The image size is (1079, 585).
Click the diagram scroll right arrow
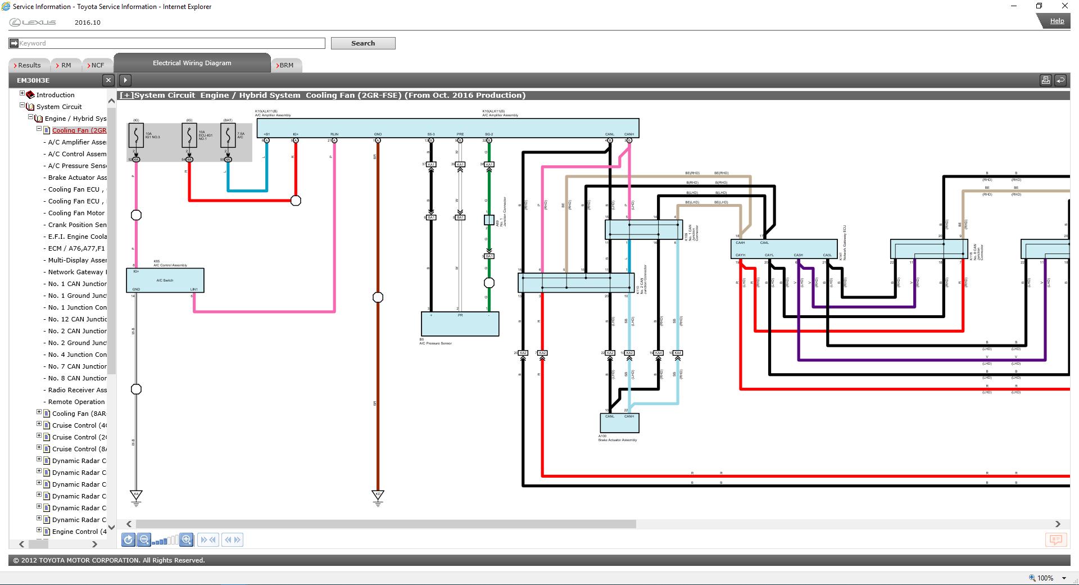click(1058, 524)
